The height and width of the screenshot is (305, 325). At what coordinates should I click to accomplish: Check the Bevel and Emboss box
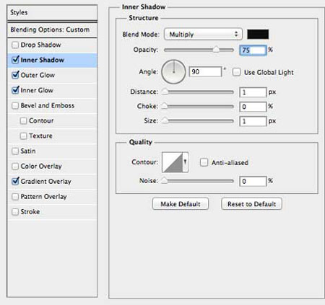[x=15, y=105]
